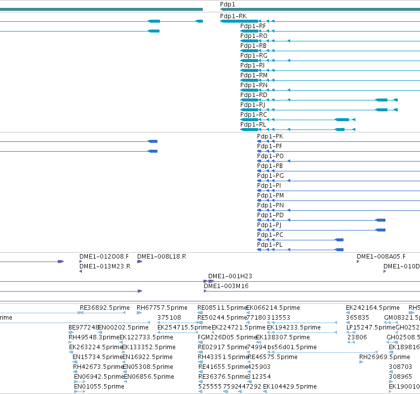The image size is (420, 394).
Task: Select the 365835 feature label
Action: point(357,318)
